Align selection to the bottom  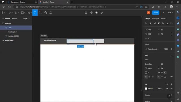click(167, 23)
